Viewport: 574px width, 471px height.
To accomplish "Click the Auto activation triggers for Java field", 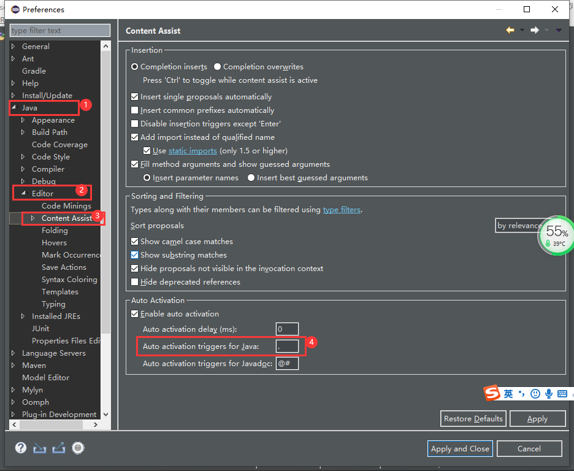I will coord(287,347).
